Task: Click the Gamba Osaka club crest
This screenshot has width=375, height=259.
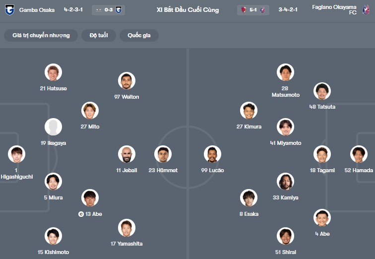Action: 9,10
